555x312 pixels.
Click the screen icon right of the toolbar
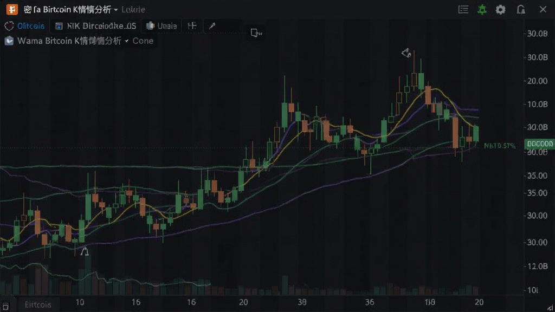coord(256,33)
